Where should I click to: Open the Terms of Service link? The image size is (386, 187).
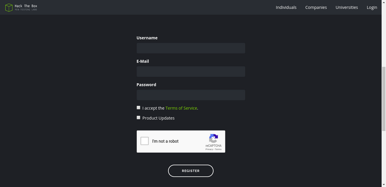tap(181, 108)
